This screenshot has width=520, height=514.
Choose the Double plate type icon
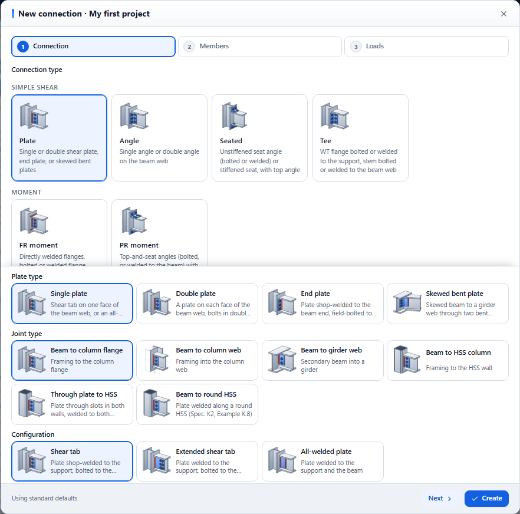point(157,302)
